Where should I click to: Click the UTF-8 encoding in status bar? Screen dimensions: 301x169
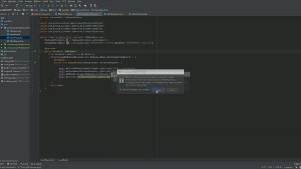pos(279,167)
